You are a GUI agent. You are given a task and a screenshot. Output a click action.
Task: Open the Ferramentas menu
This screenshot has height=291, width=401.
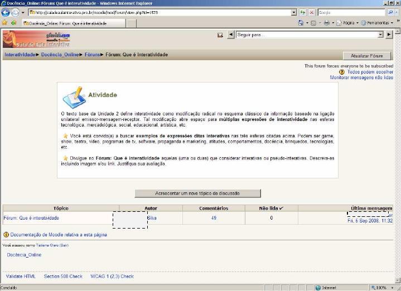377,23
